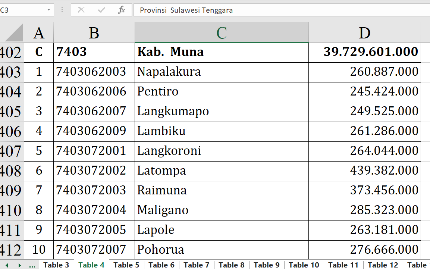Click the Cancel X icon in formula bar
The image size is (430, 269).
(x=81, y=10)
